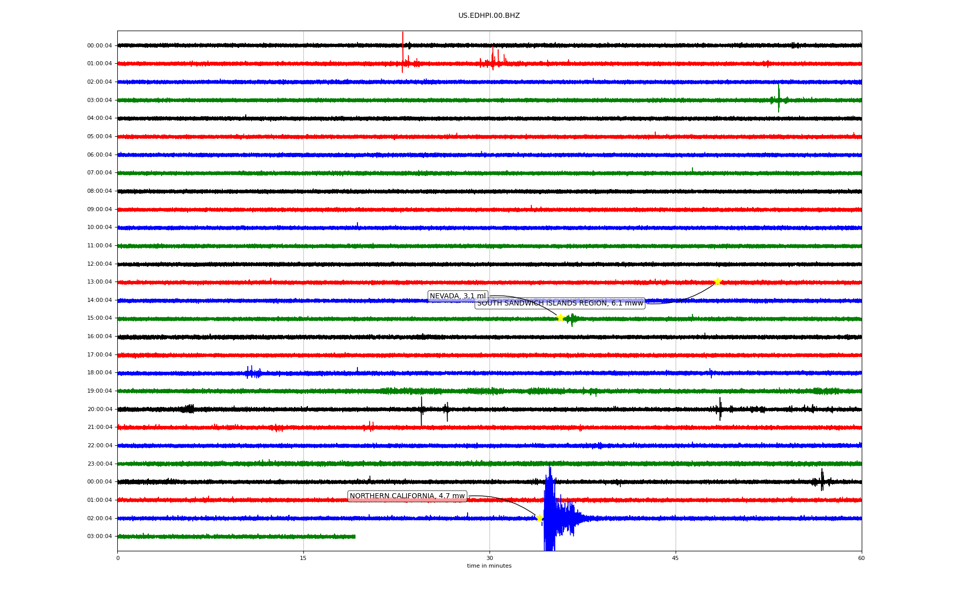Click the plot title US.EDHPI.00.BHZ
Viewport: 979px width, 612px height.
pyautogui.click(x=489, y=16)
